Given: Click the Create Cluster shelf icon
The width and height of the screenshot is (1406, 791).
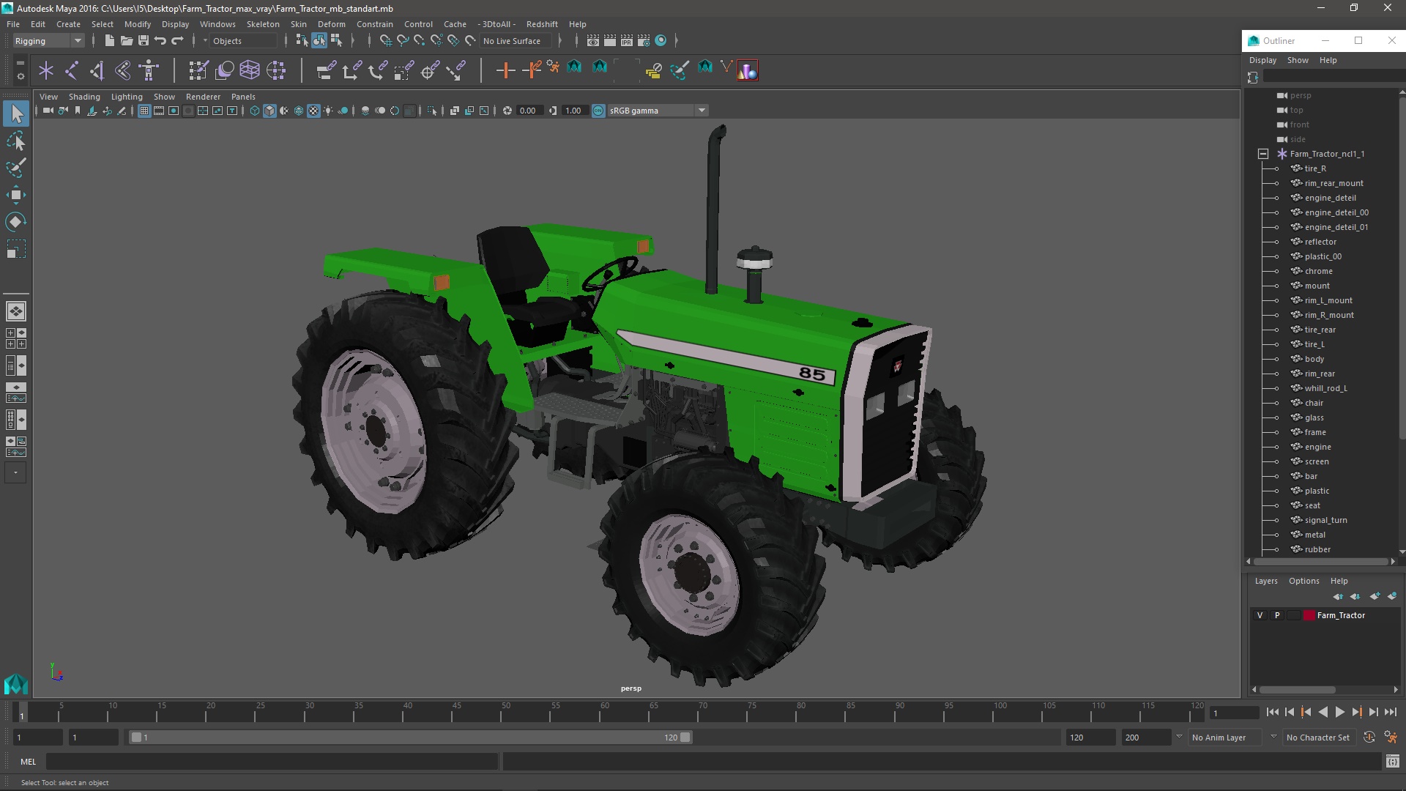Looking at the screenshot, I should [276, 70].
